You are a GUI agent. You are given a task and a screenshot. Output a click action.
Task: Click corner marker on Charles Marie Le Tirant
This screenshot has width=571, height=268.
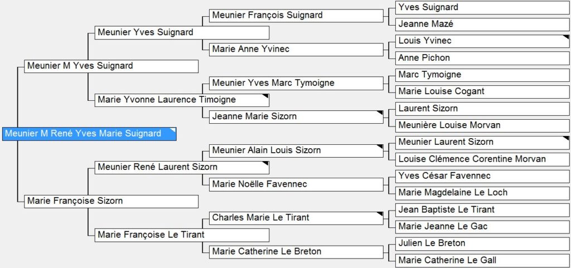click(x=380, y=214)
